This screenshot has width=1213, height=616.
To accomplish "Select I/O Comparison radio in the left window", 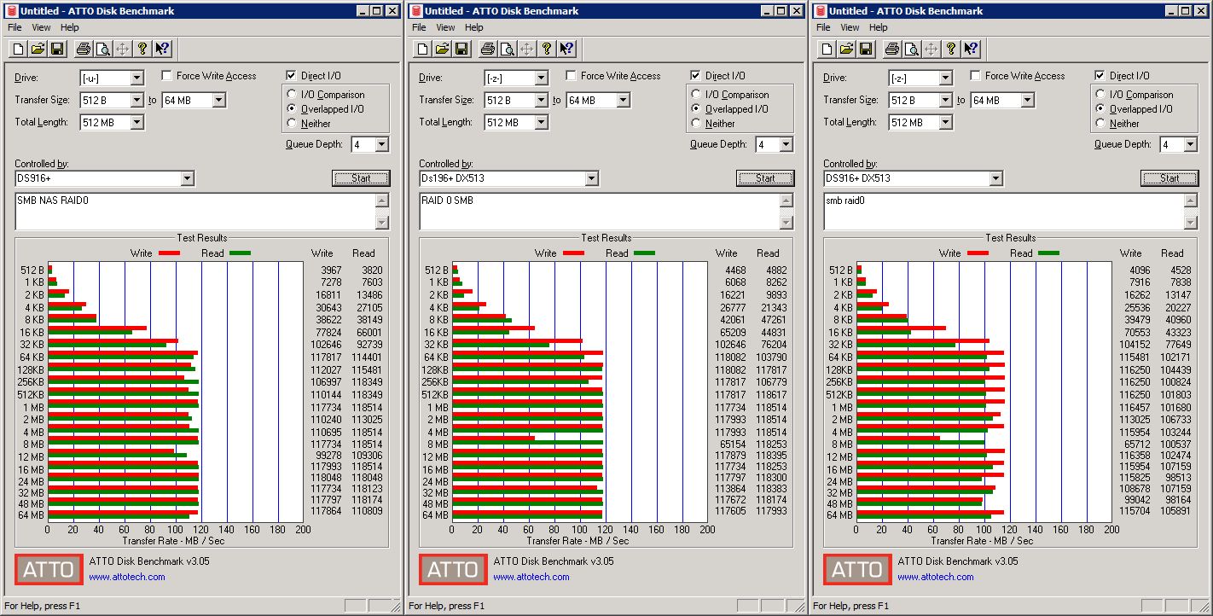I will [x=293, y=95].
